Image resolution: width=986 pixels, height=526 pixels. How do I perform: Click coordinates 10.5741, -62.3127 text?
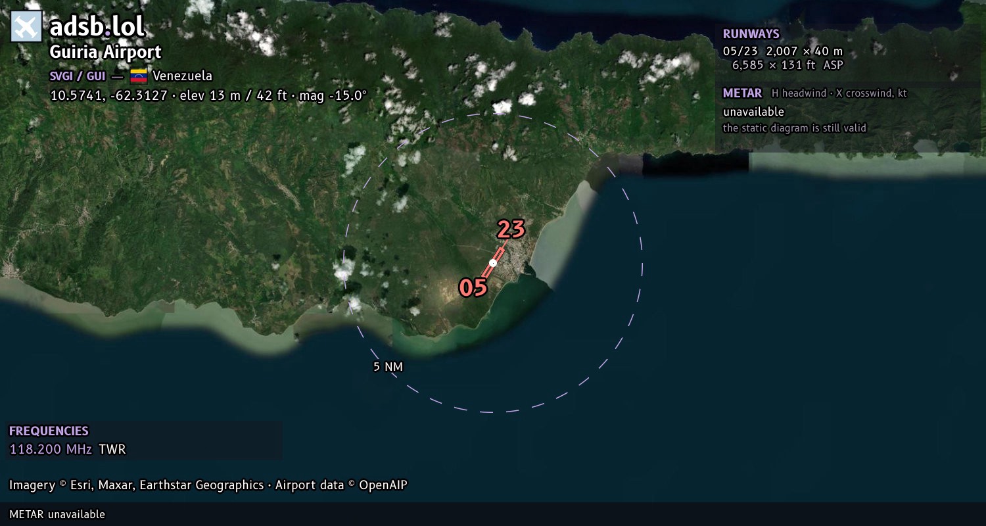pos(108,95)
